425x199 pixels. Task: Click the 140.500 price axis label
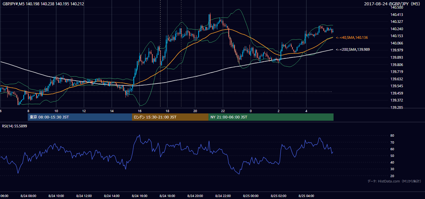[397, 7]
